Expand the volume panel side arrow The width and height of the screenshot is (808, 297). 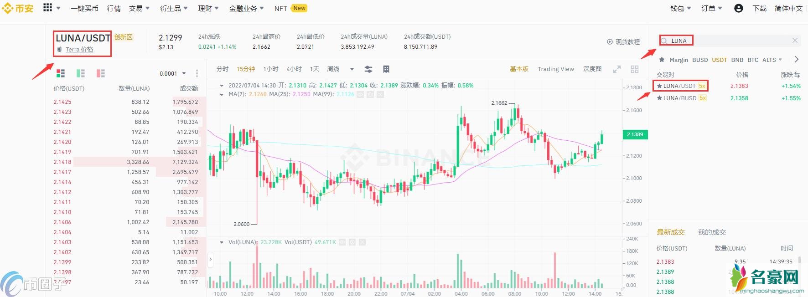[x=211, y=260]
